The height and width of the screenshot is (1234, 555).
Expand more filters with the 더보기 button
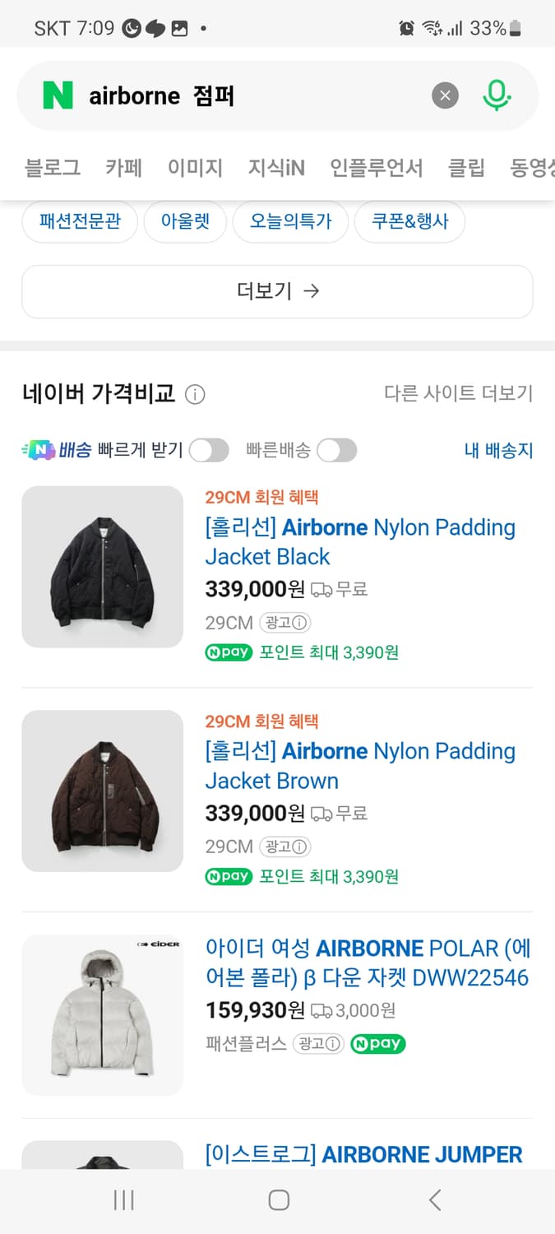[277, 291]
